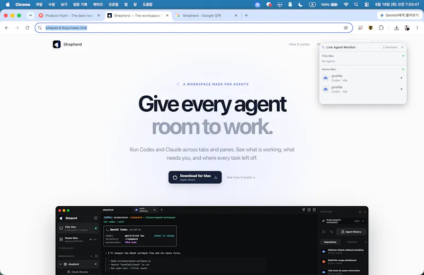Viewport: 424px width, 275px height.
Task: Open macOS Spotlight search icon
Action: (356, 5)
